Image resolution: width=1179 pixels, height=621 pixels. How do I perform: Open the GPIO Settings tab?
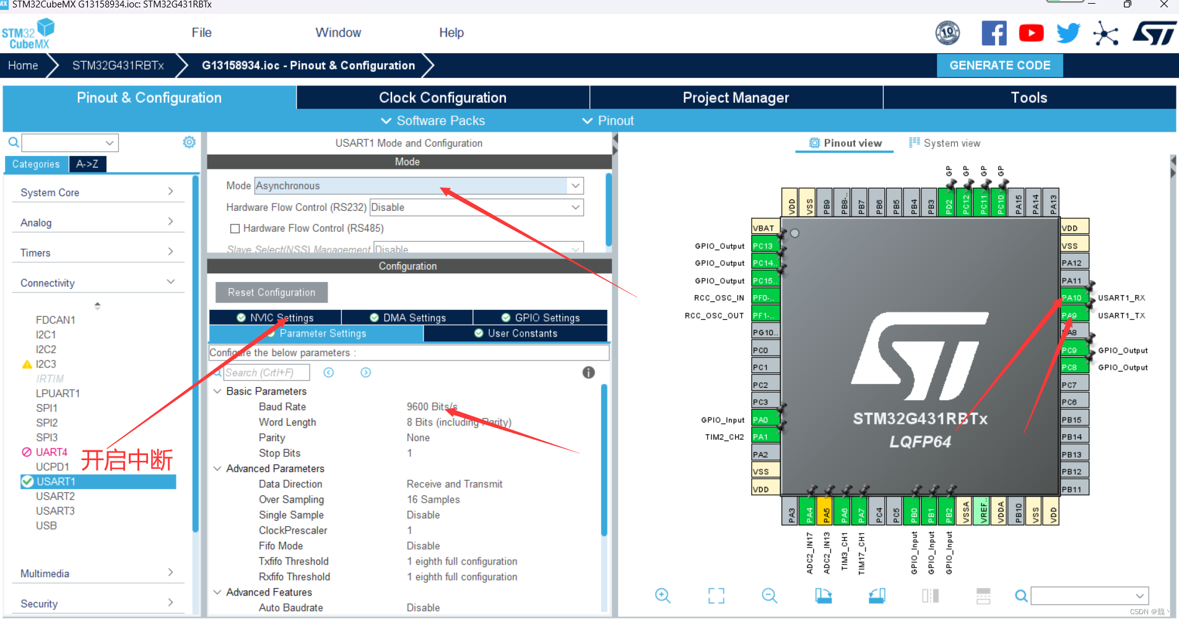click(541, 317)
